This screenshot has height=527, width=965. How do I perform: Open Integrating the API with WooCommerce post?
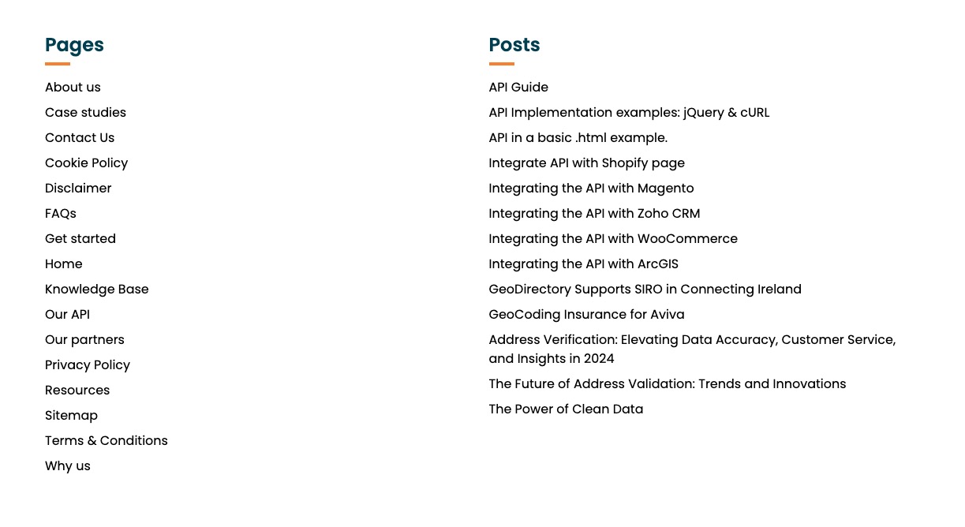pyautogui.click(x=613, y=238)
